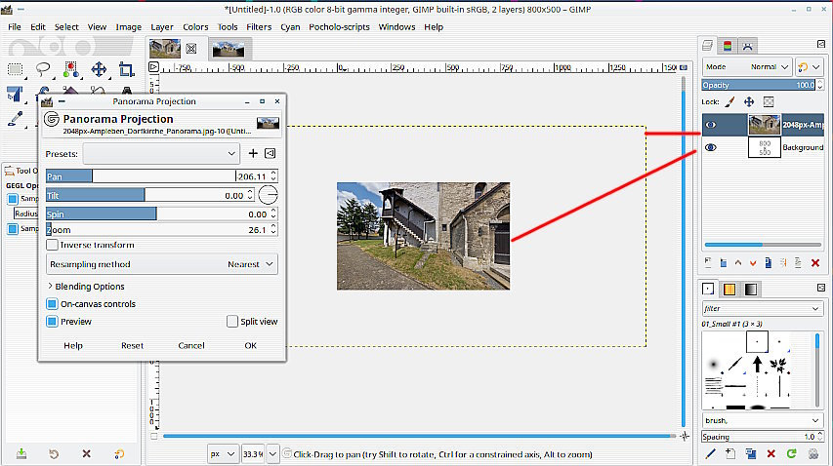
Task: Click Help in Panorama Projection dialog
Action: (x=73, y=346)
